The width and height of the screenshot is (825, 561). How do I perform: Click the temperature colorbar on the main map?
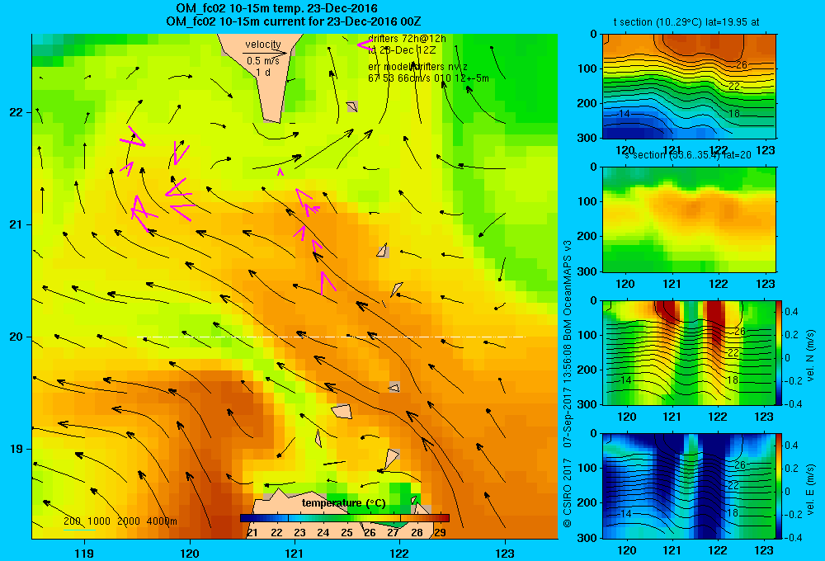point(345,518)
